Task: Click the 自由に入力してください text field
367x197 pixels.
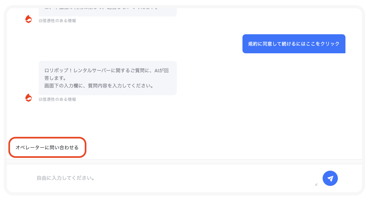Action: coord(177,178)
